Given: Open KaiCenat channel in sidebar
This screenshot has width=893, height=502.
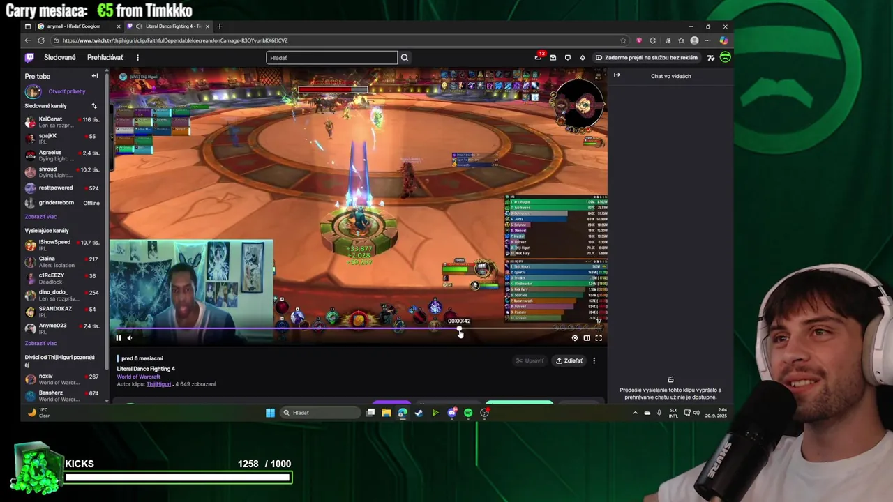Looking at the screenshot, I should pyautogui.click(x=62, y=121).
